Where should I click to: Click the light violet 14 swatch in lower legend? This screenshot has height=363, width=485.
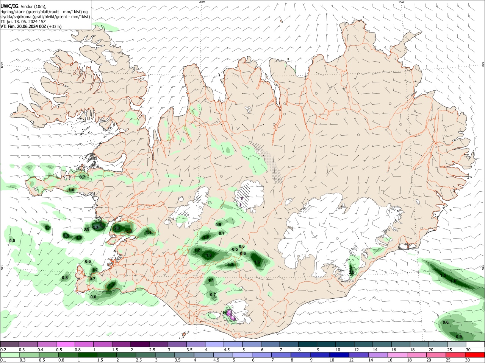coord(377,355)
